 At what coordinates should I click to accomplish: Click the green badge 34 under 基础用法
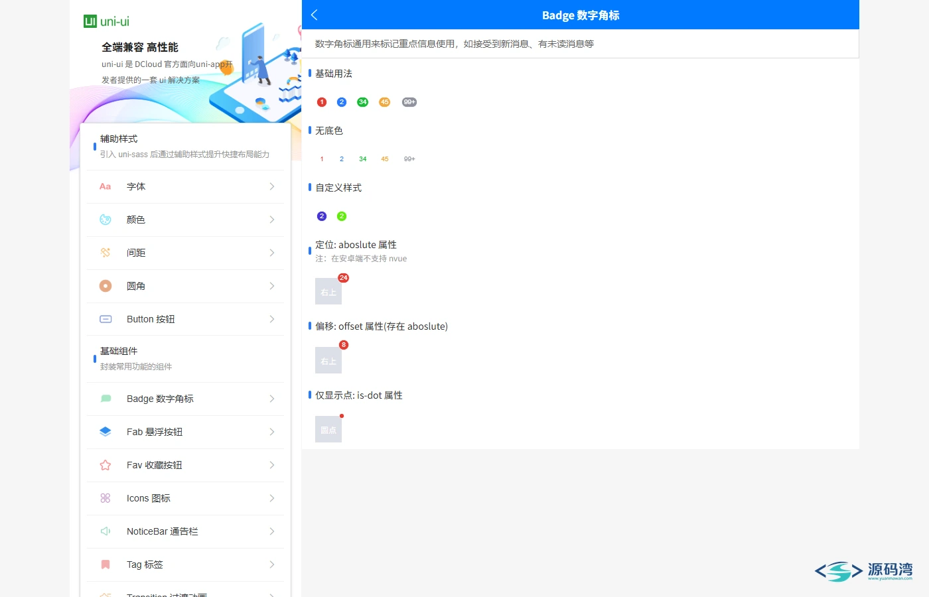(363, 102)
